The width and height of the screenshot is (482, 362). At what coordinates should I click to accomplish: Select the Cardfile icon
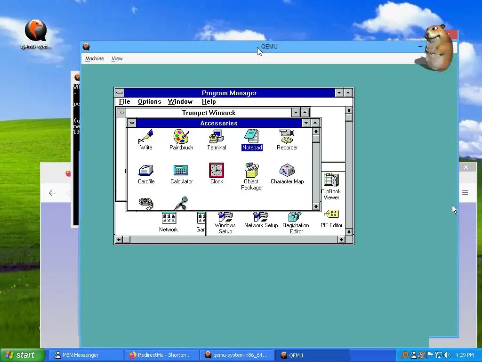[x=146, y=173]
